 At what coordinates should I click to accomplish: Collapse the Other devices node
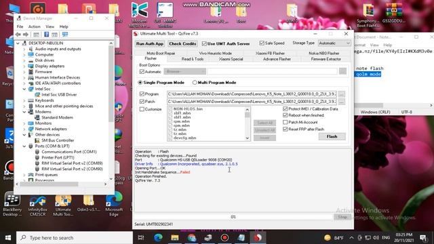[24, 135]
